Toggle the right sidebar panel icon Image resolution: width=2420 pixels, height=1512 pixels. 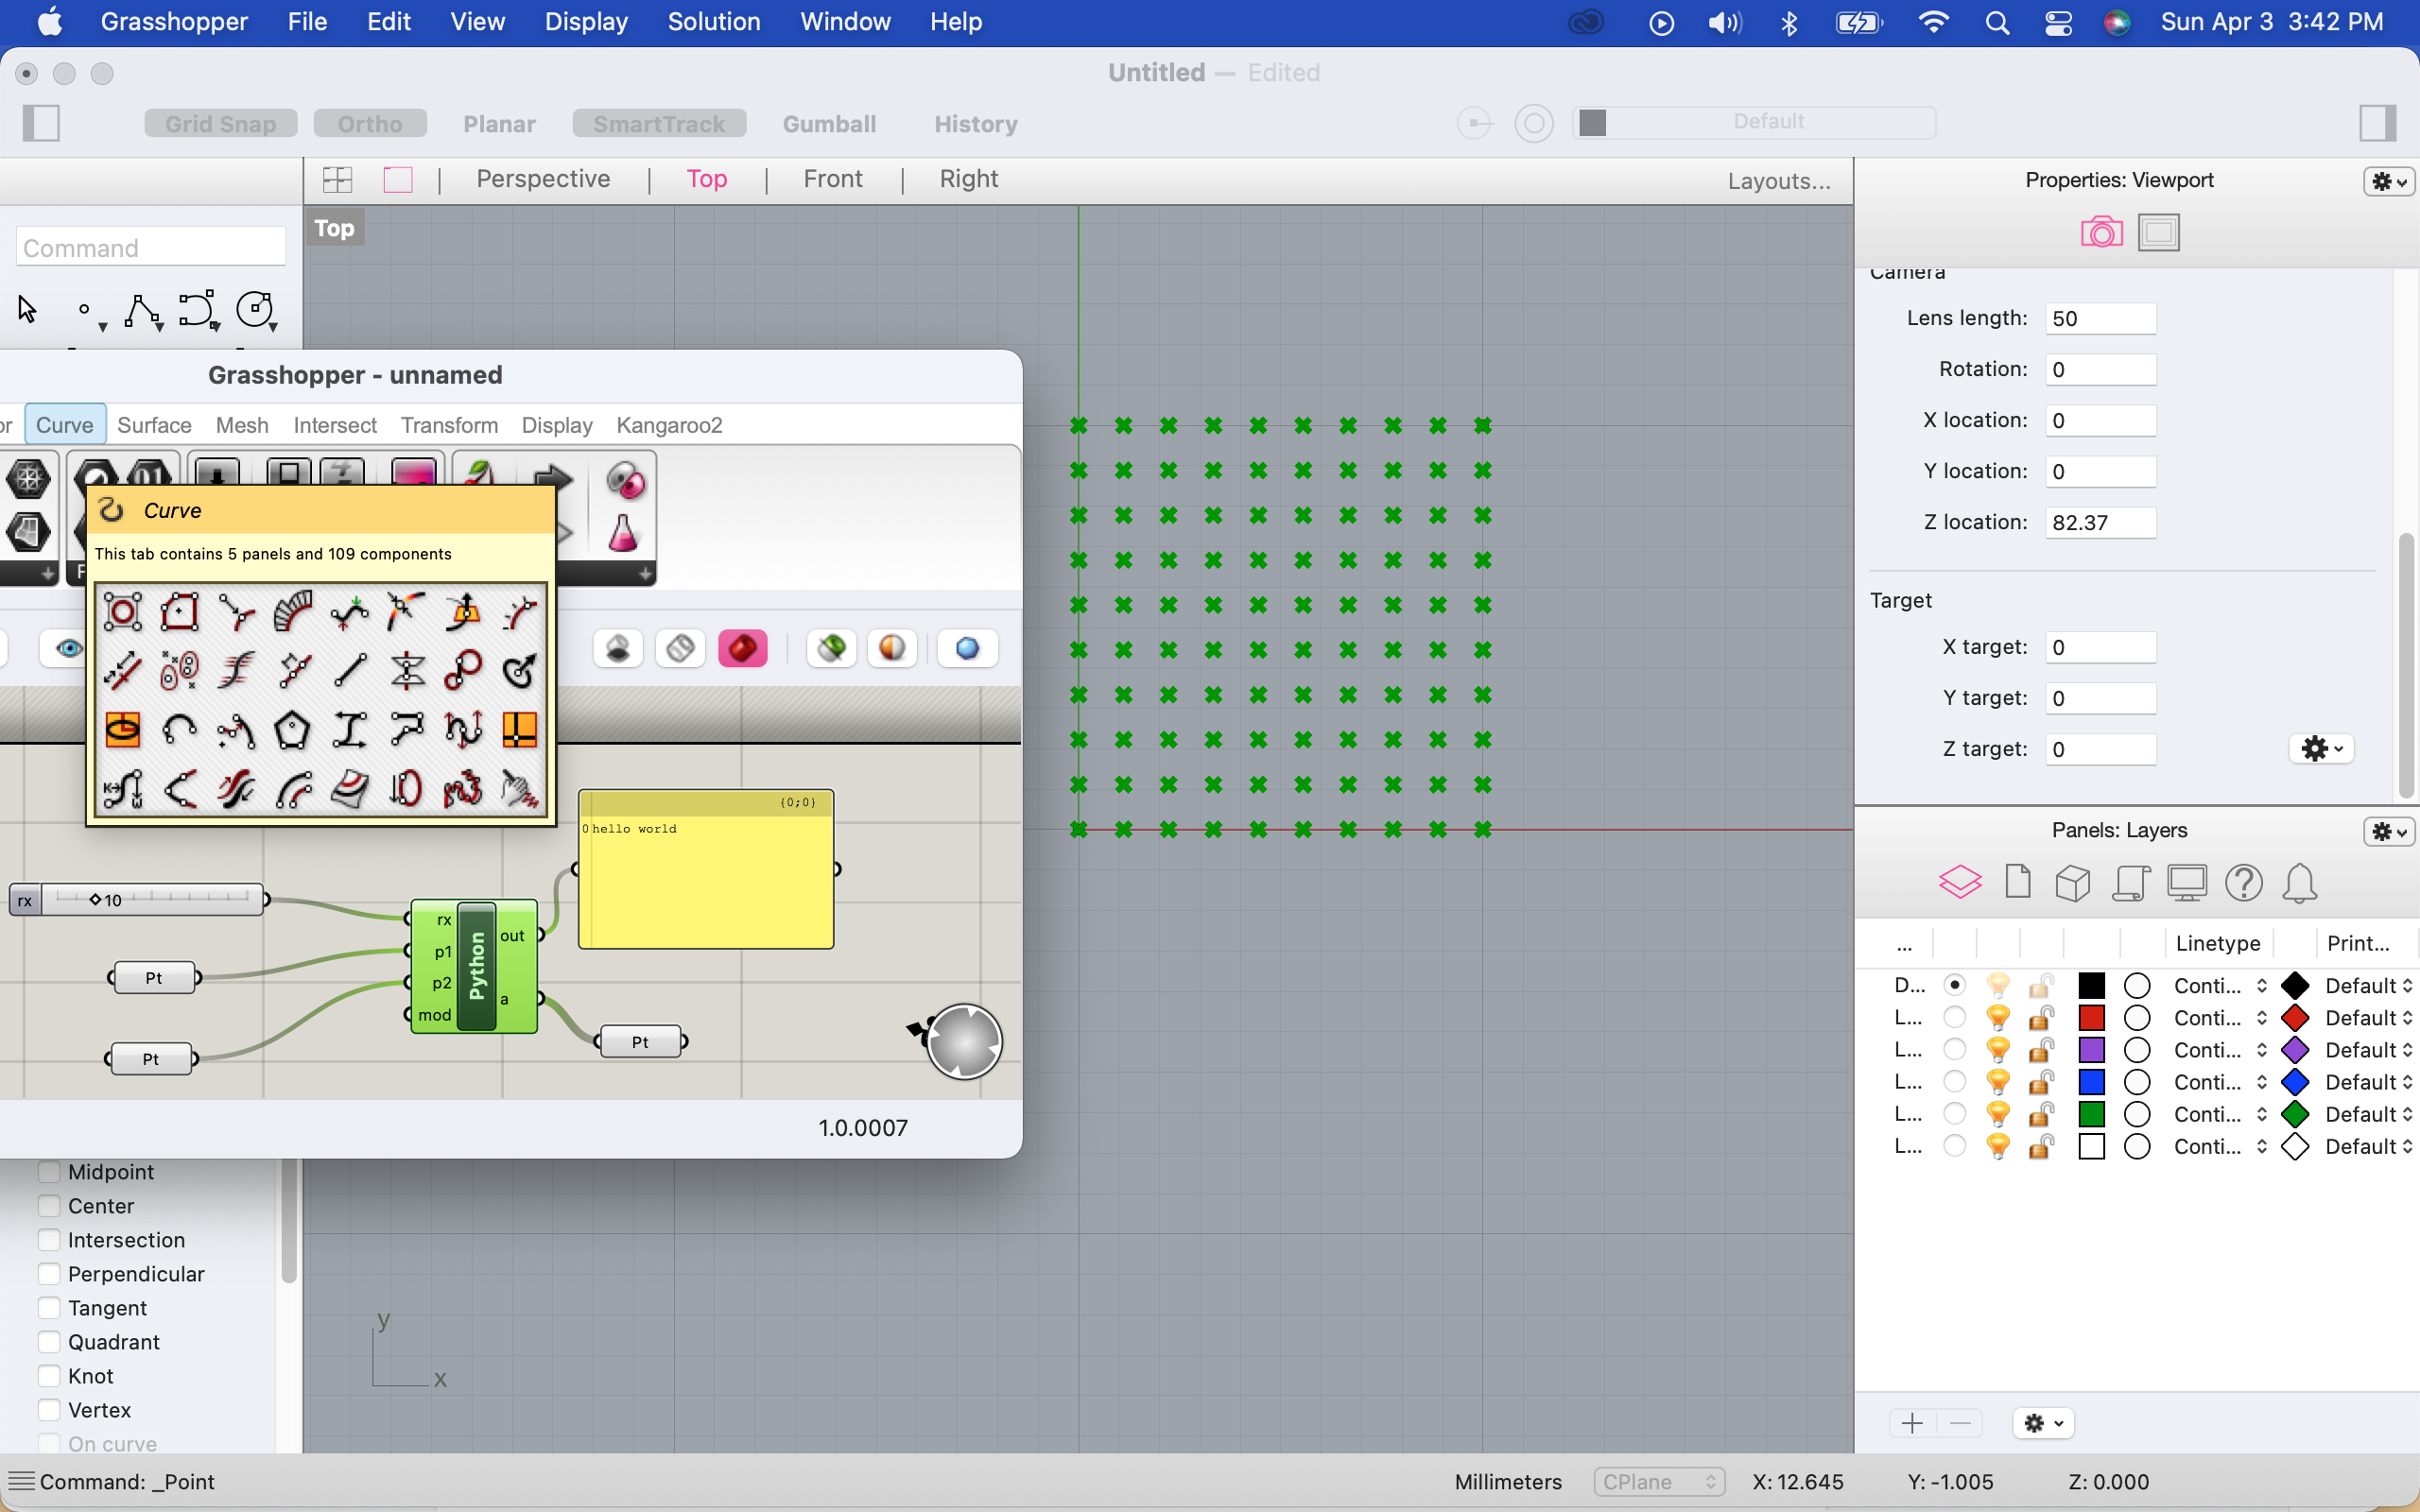(x=2377, y=123)
